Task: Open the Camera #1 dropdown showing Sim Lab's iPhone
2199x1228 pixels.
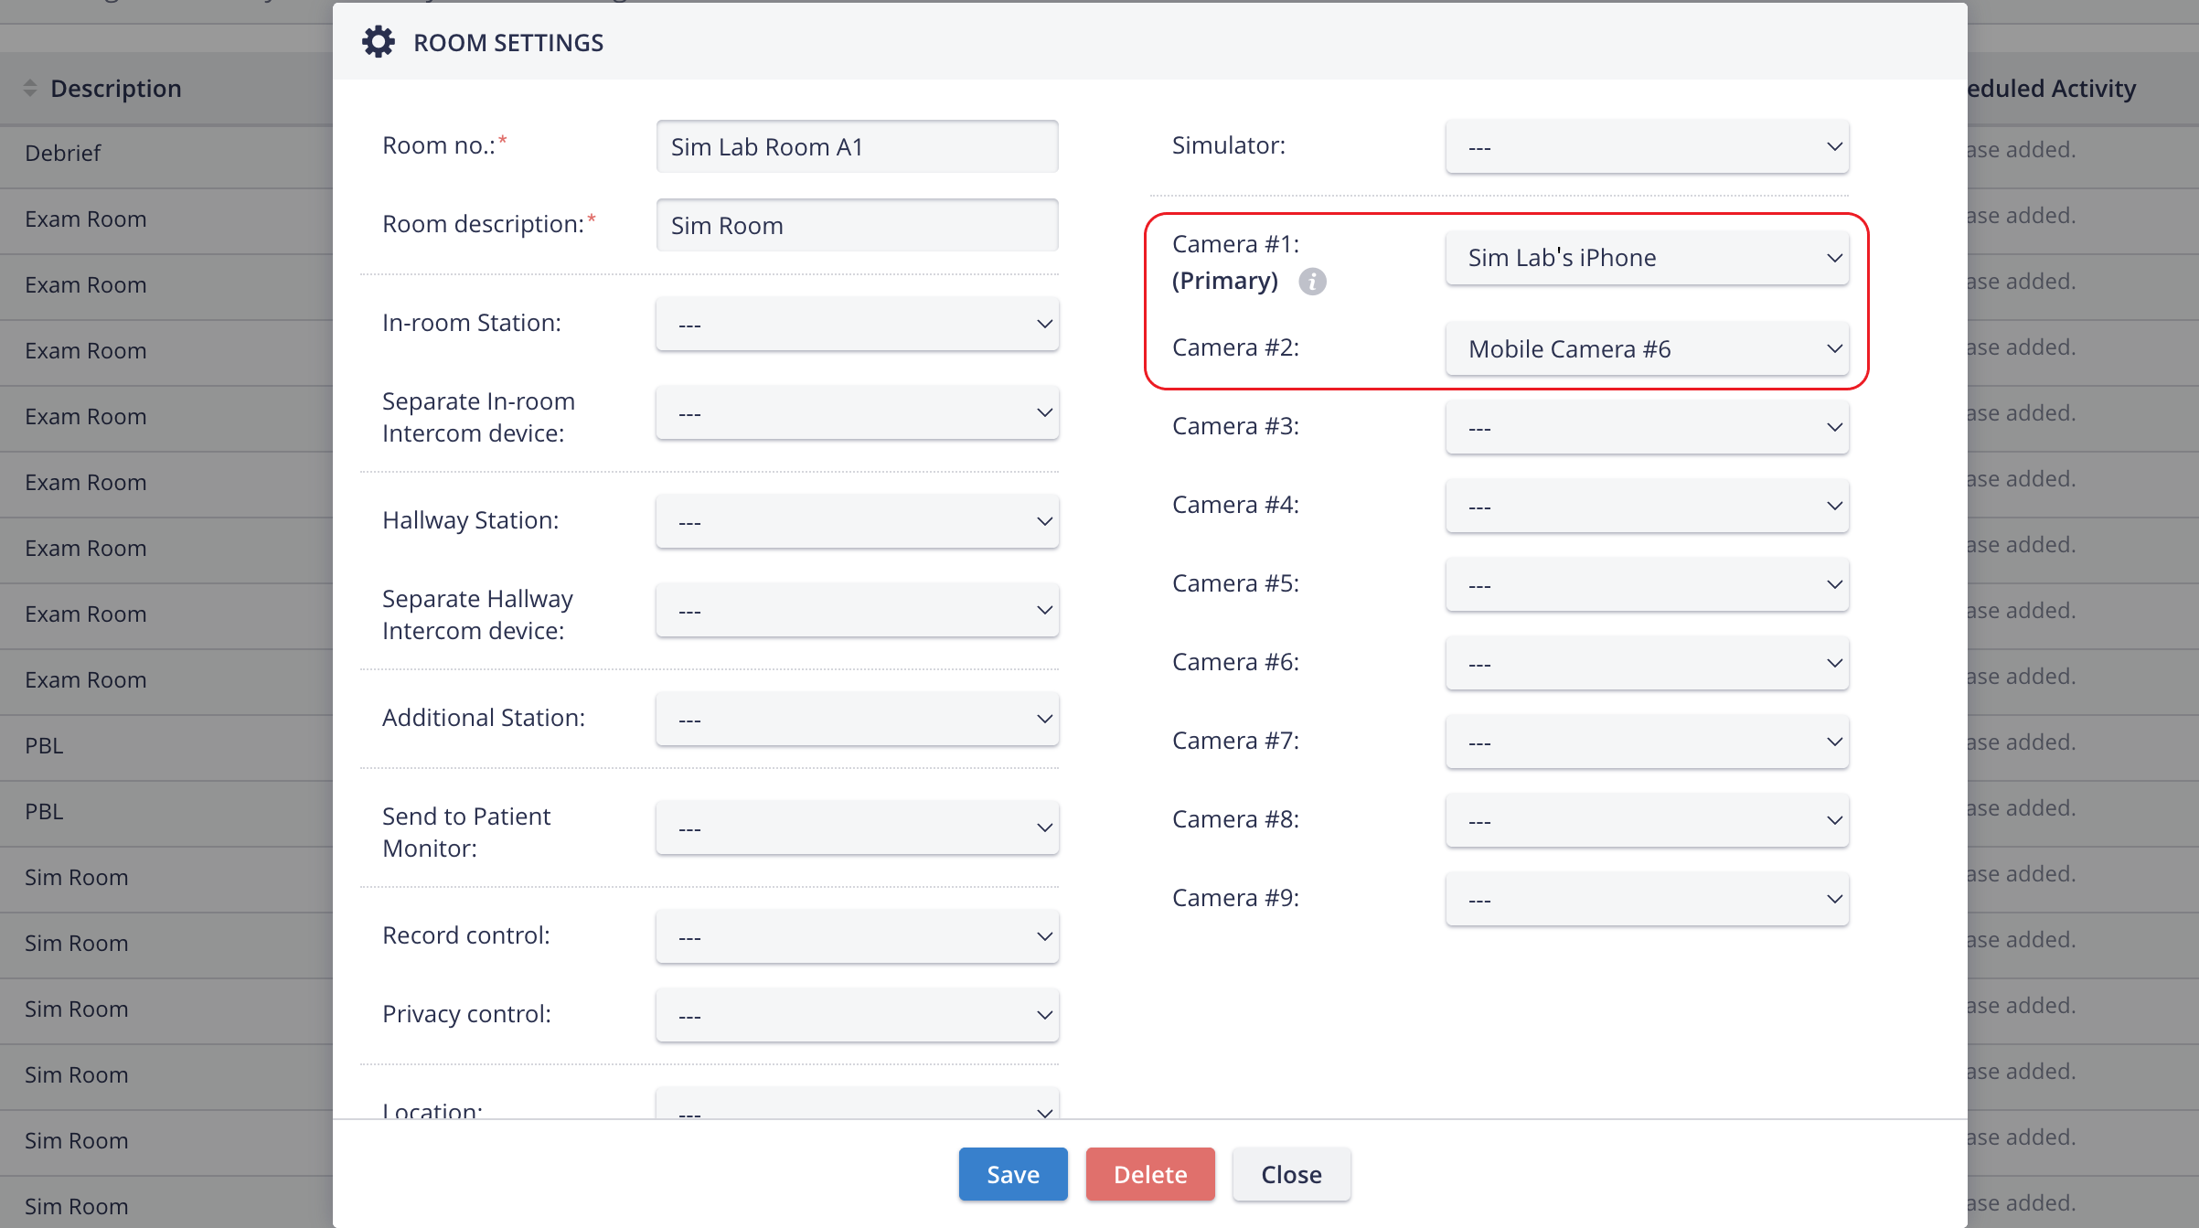Action: click(1647, 258)
